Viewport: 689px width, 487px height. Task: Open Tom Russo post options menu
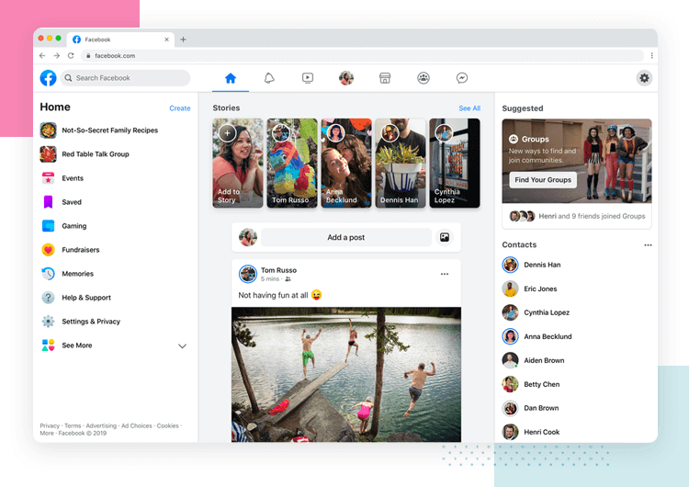pos(445,274)
